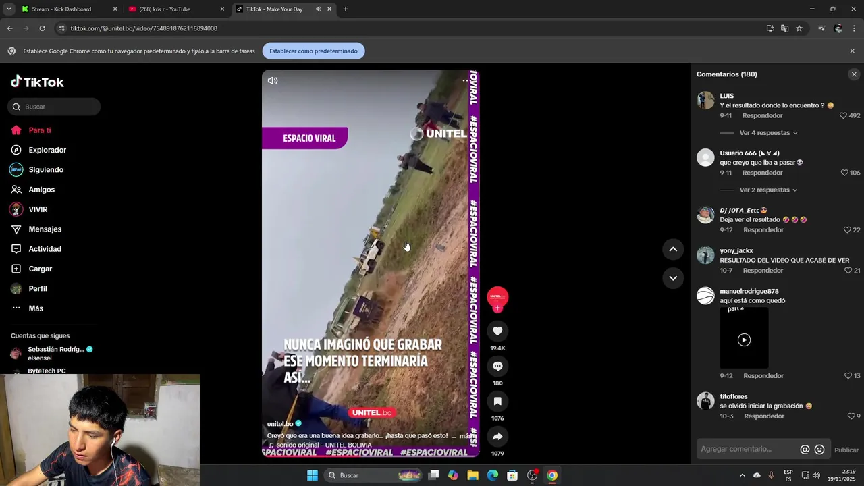The image size is (864, 486).
Task: Like titoflores's comment
Action: (x=851, y=416)
